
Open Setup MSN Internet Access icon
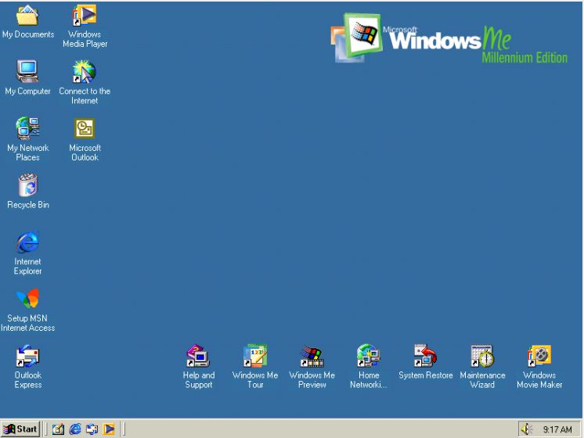point(27,299)
